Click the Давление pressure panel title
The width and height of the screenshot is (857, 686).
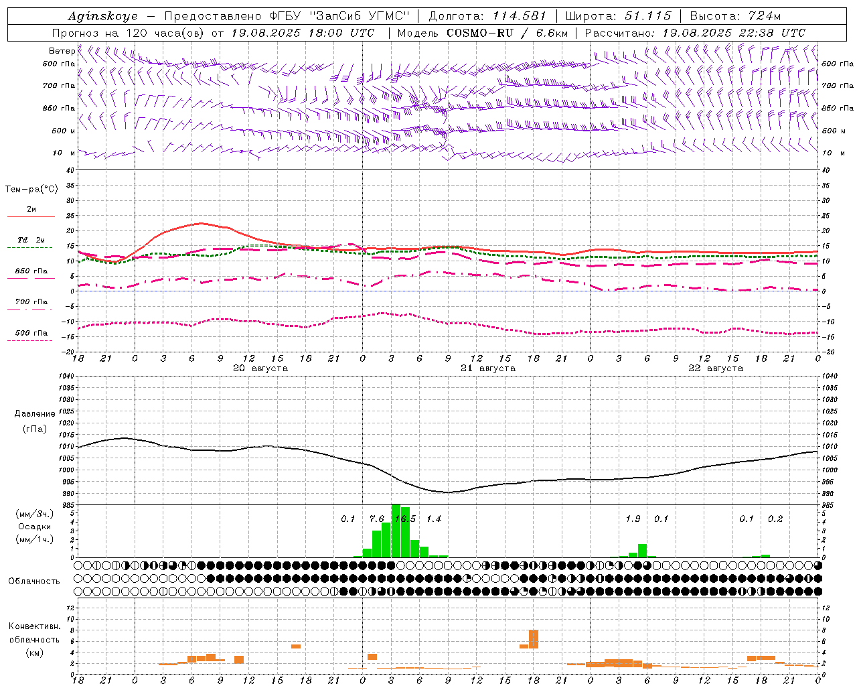pyautogui.click(x=35, y=414)
